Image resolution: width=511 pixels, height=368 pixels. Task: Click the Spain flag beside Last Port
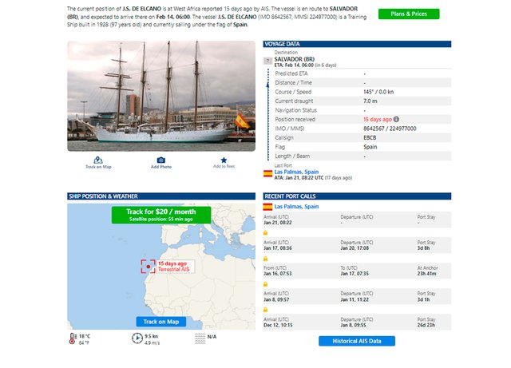tap(267, 172)
